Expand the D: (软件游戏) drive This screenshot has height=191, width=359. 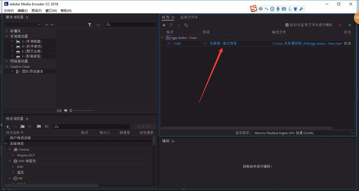coord(12,46)
